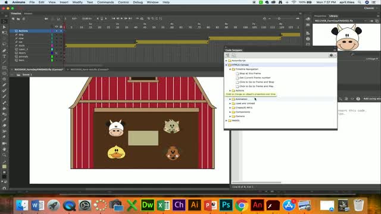Add selected snippet to current frame
This screenshot has width=381, height=214.
(x=227, y=55)
